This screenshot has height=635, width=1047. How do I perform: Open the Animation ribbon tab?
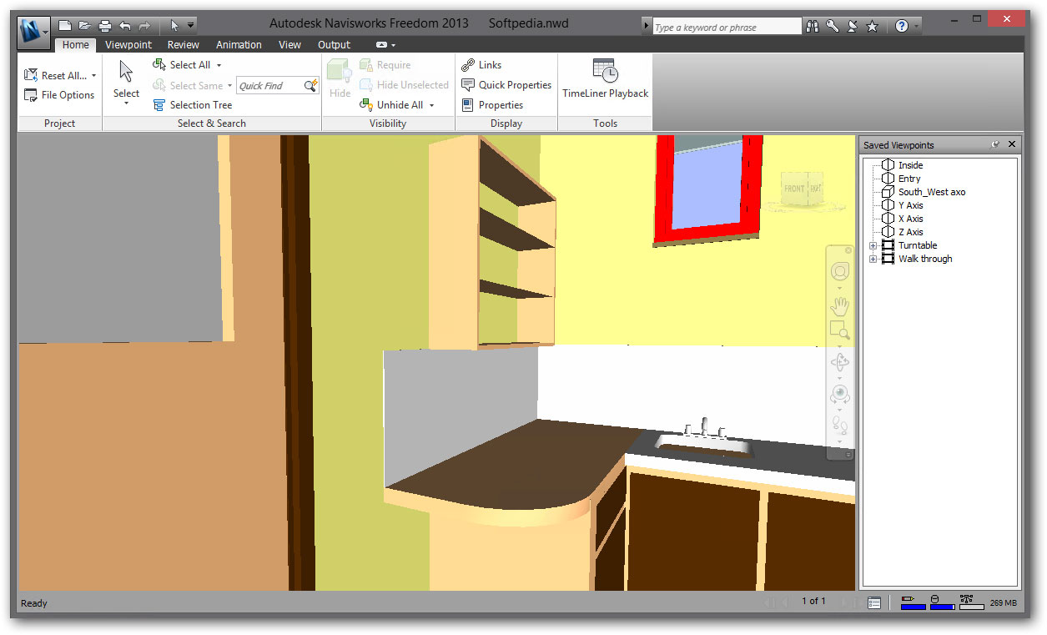[239, 45]
